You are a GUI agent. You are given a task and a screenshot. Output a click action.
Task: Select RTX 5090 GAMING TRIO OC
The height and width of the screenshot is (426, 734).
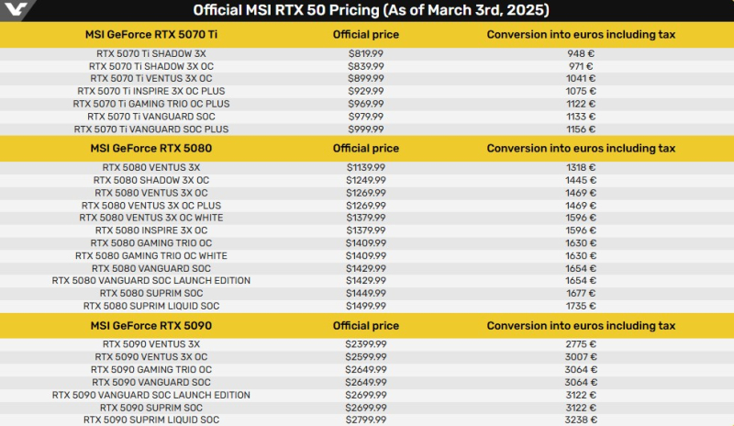150,369
